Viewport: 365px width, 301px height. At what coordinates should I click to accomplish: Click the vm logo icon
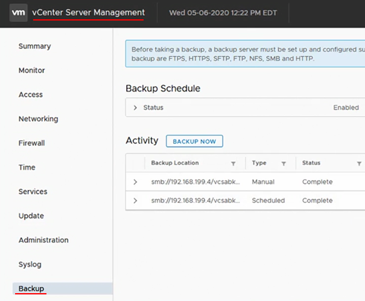click(18, 13)
